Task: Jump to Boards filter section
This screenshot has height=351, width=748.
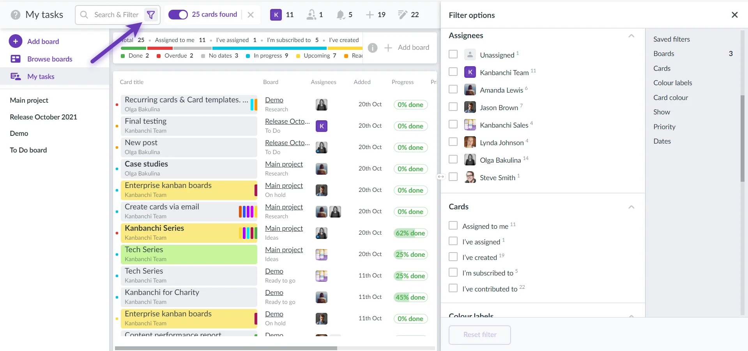Action: 664,54
